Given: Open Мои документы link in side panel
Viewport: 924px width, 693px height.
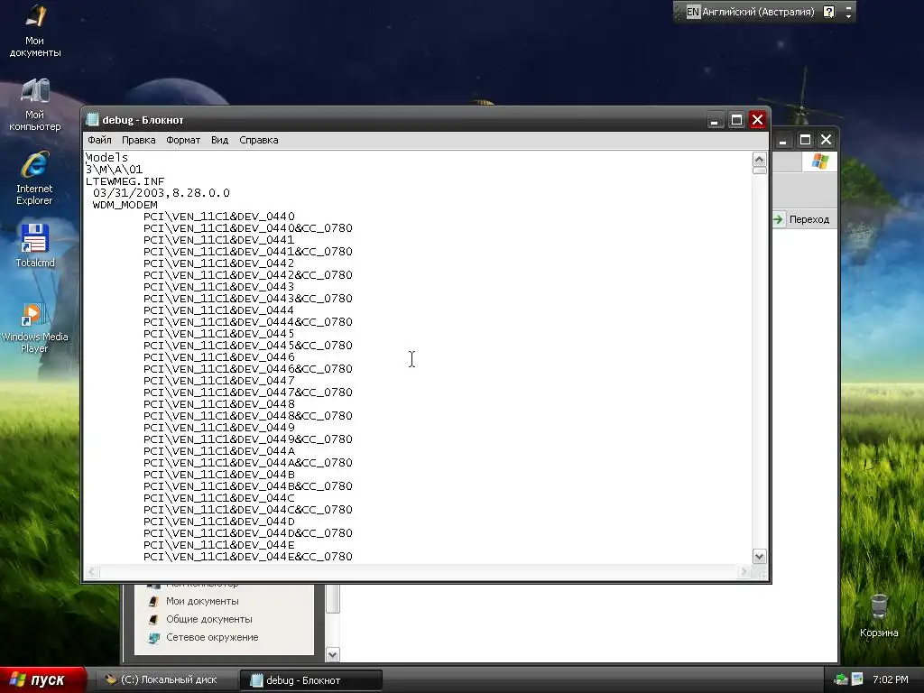Looking at the screenshot, I should 202,601.
